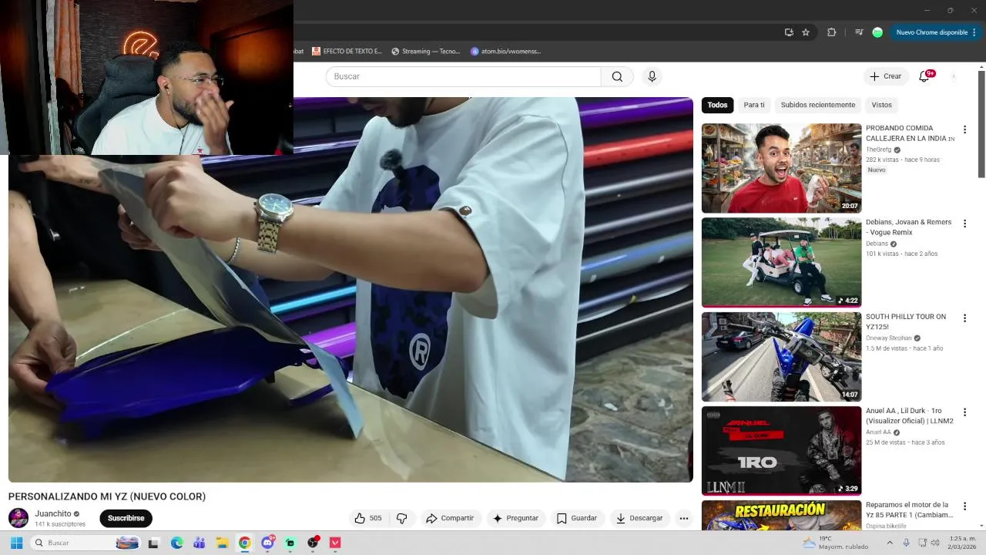Open Task View in taskbar
986x555 pixels.
point(153,543)
